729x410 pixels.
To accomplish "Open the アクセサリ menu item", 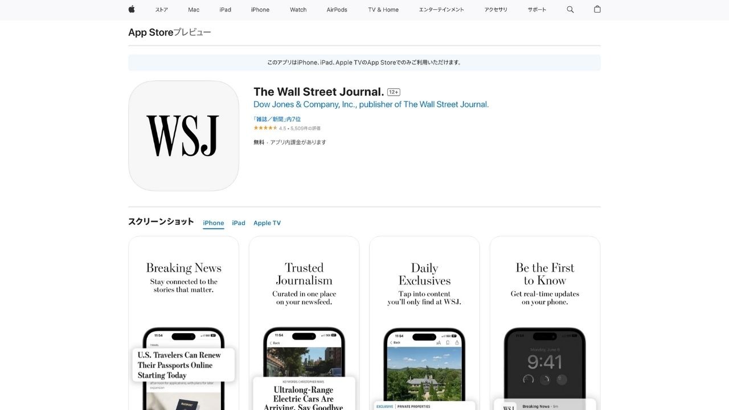I will [x=495, y=10].
